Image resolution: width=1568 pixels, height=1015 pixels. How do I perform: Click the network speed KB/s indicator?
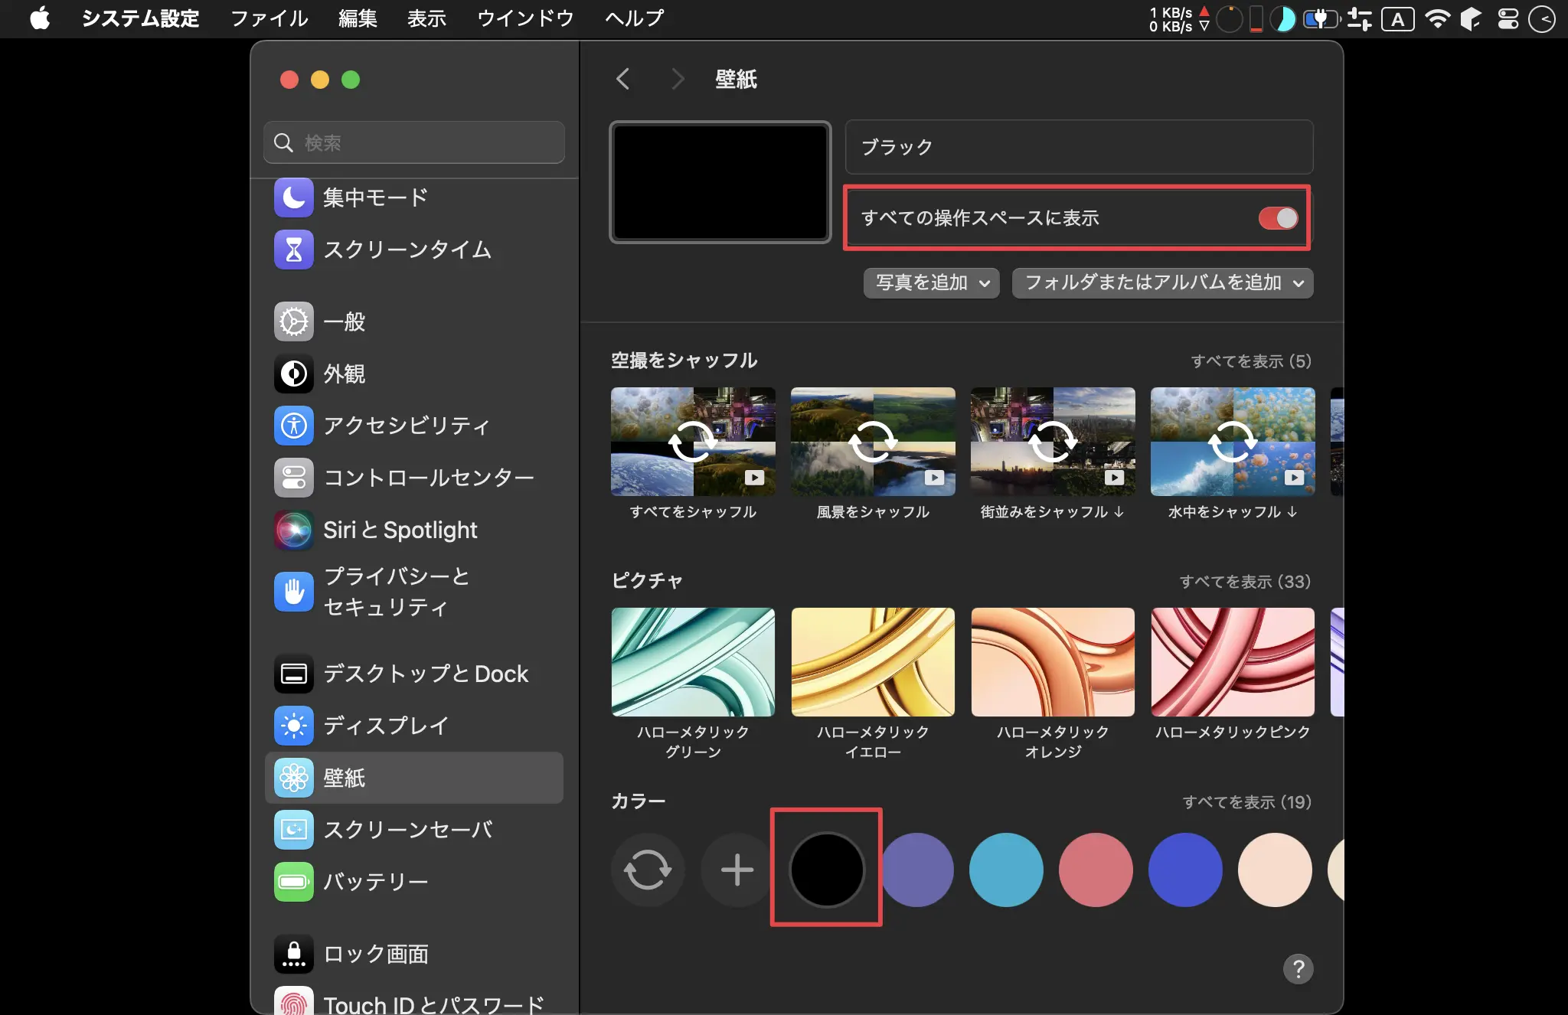(1179, 18)
